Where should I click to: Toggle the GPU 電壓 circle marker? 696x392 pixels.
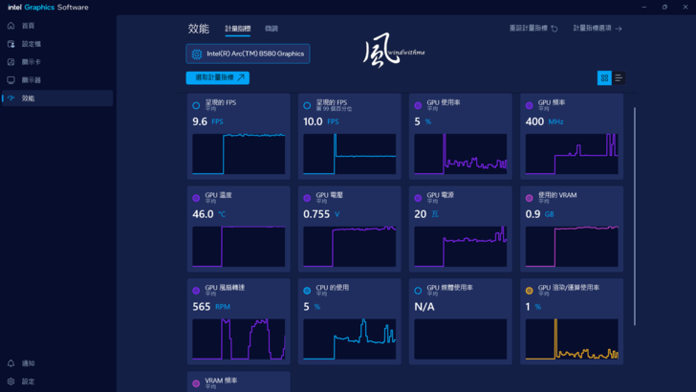(307, 198)
